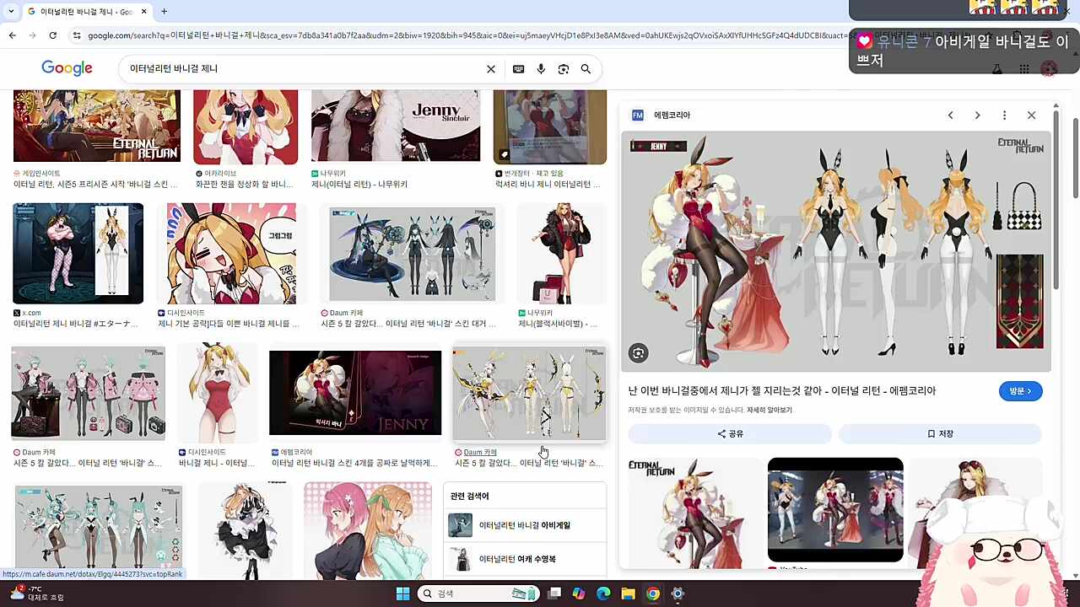Click the 방문 visit button

[x=1020, y=391]
